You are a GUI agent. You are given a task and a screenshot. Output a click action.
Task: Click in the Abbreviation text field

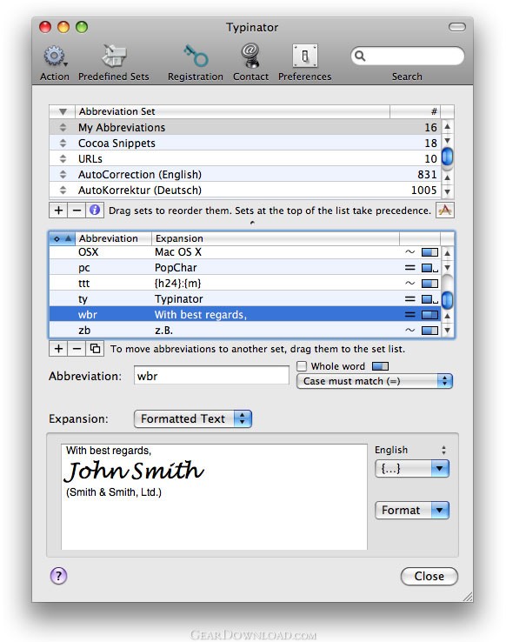click(211, 376)
